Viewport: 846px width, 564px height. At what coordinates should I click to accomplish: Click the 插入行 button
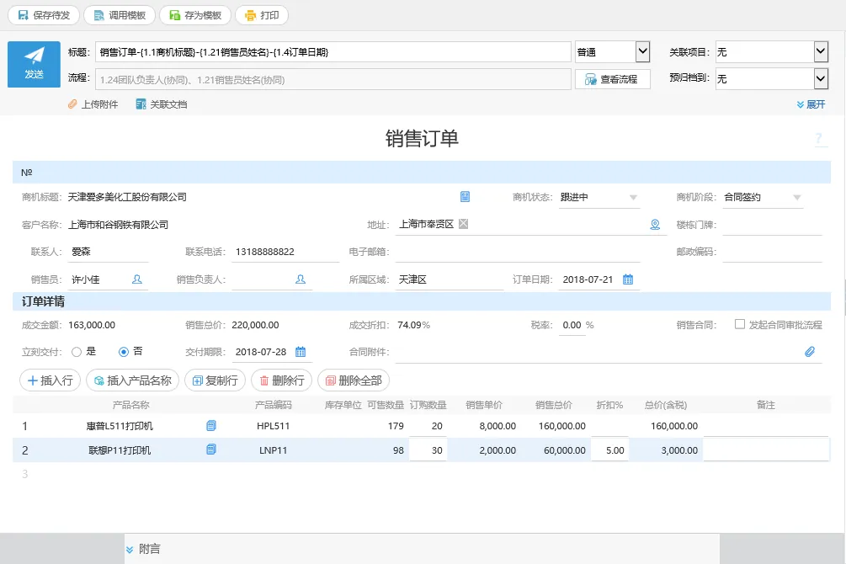coord(51,380)
